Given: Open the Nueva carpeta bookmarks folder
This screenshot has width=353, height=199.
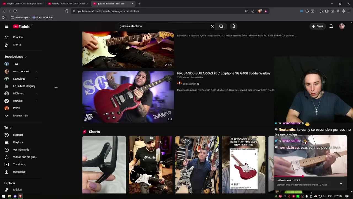Looking at the screenshot, I should (x=20, y=17).
